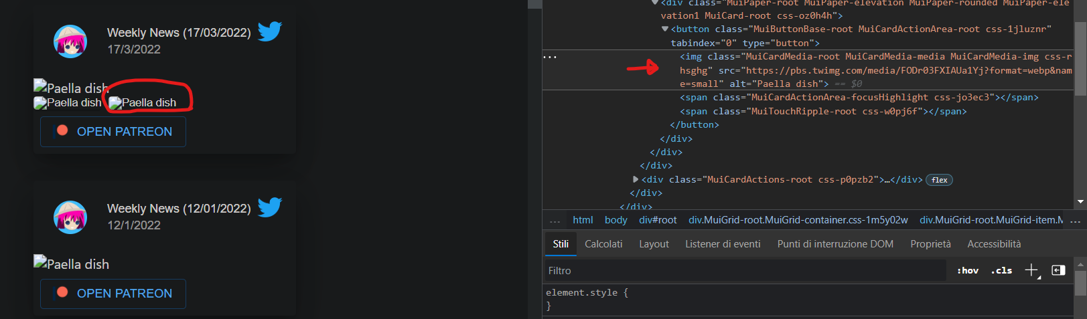The image size is (1087, 319).
Task: Switch to the Calcolati tab
Action: click(603, 244)
